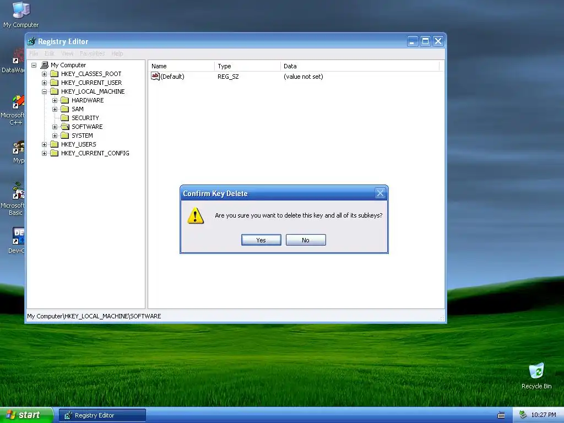Expand the SYSTEM key

(55, 135)
